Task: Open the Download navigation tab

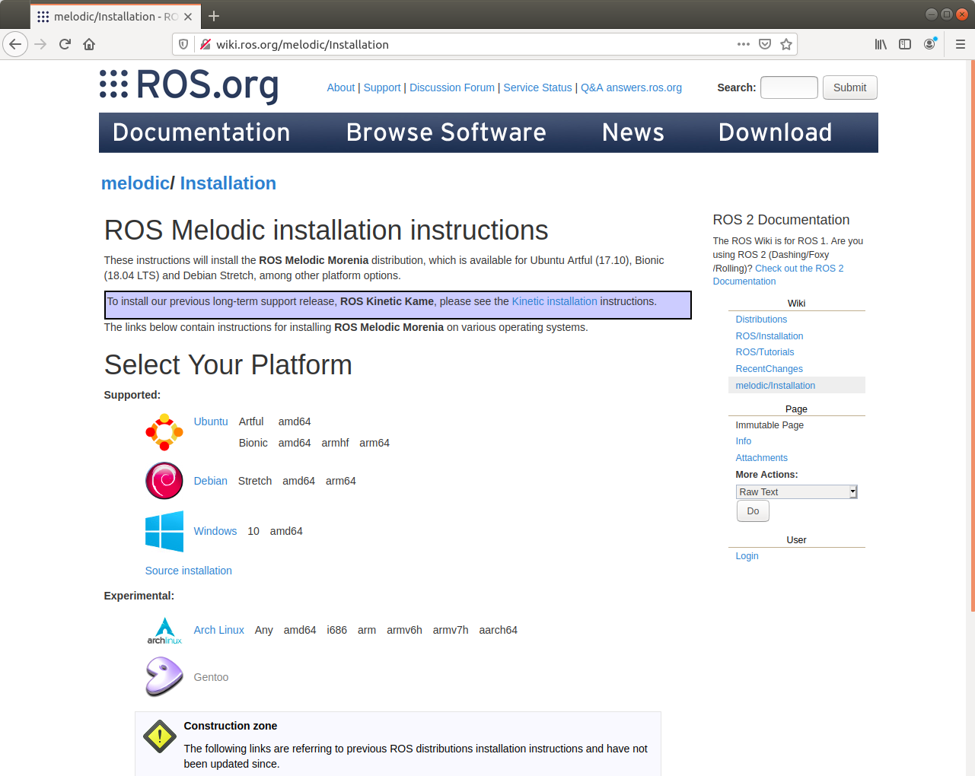Action: click(x=775, y=132)
